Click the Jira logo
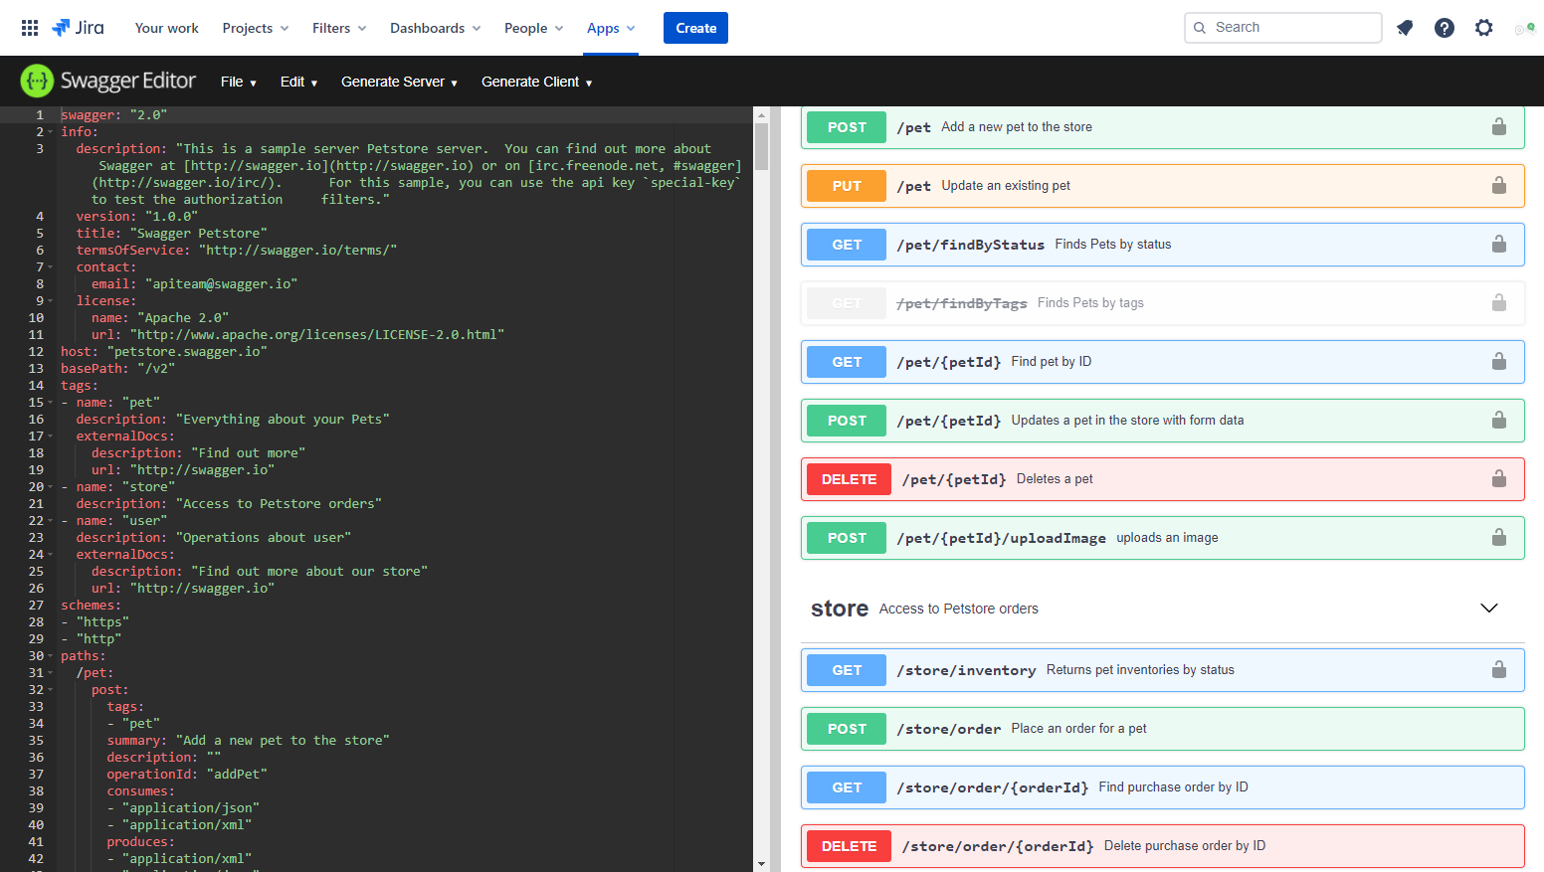Viewport: 1544px width, 872px height. pyautogui.click(x=78, y=28)
